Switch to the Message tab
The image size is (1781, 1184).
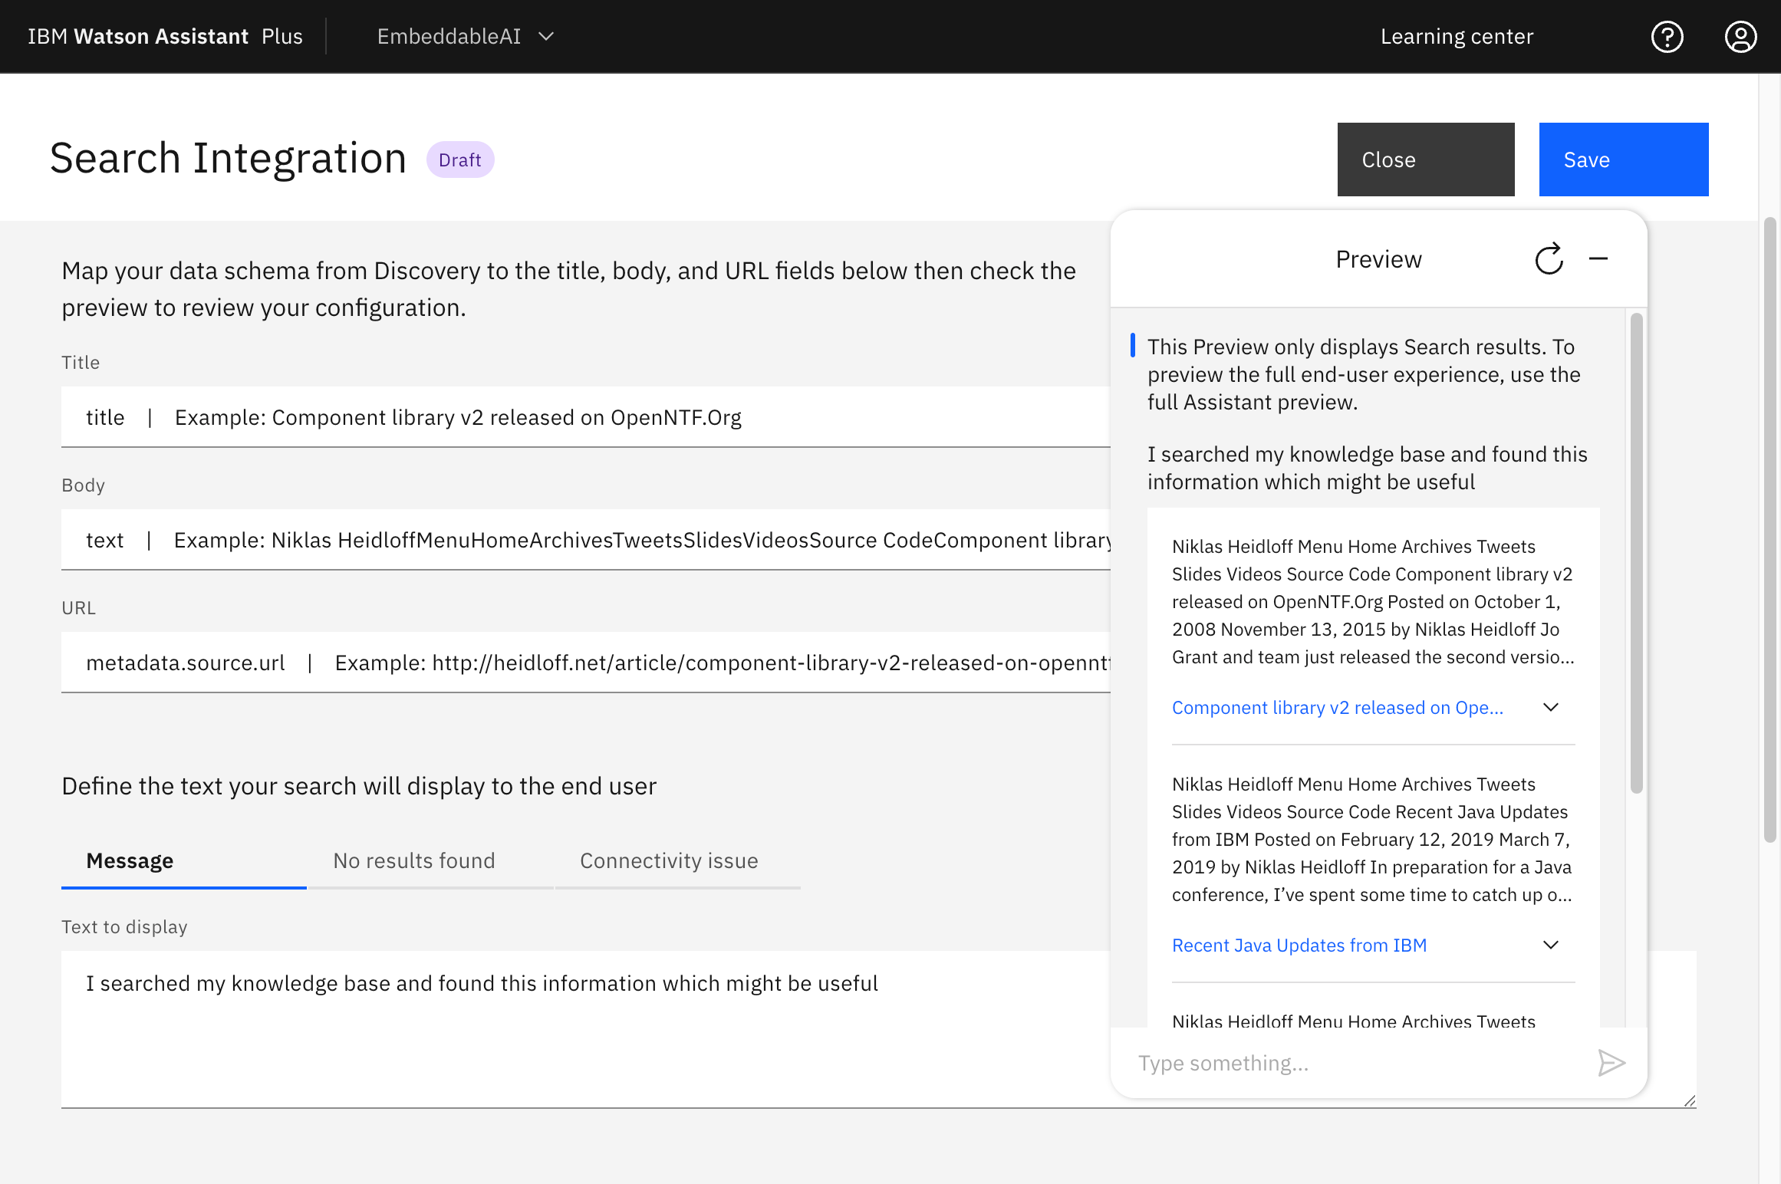184,861
